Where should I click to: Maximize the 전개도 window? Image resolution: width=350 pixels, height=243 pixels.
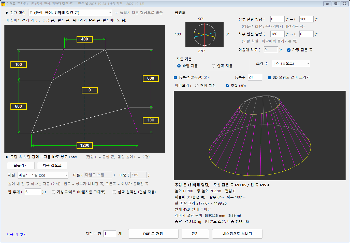[336, 4]
